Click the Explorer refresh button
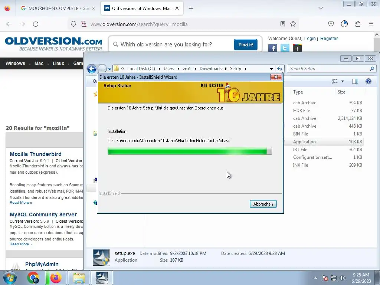380x285 pixels. point(280,69)
